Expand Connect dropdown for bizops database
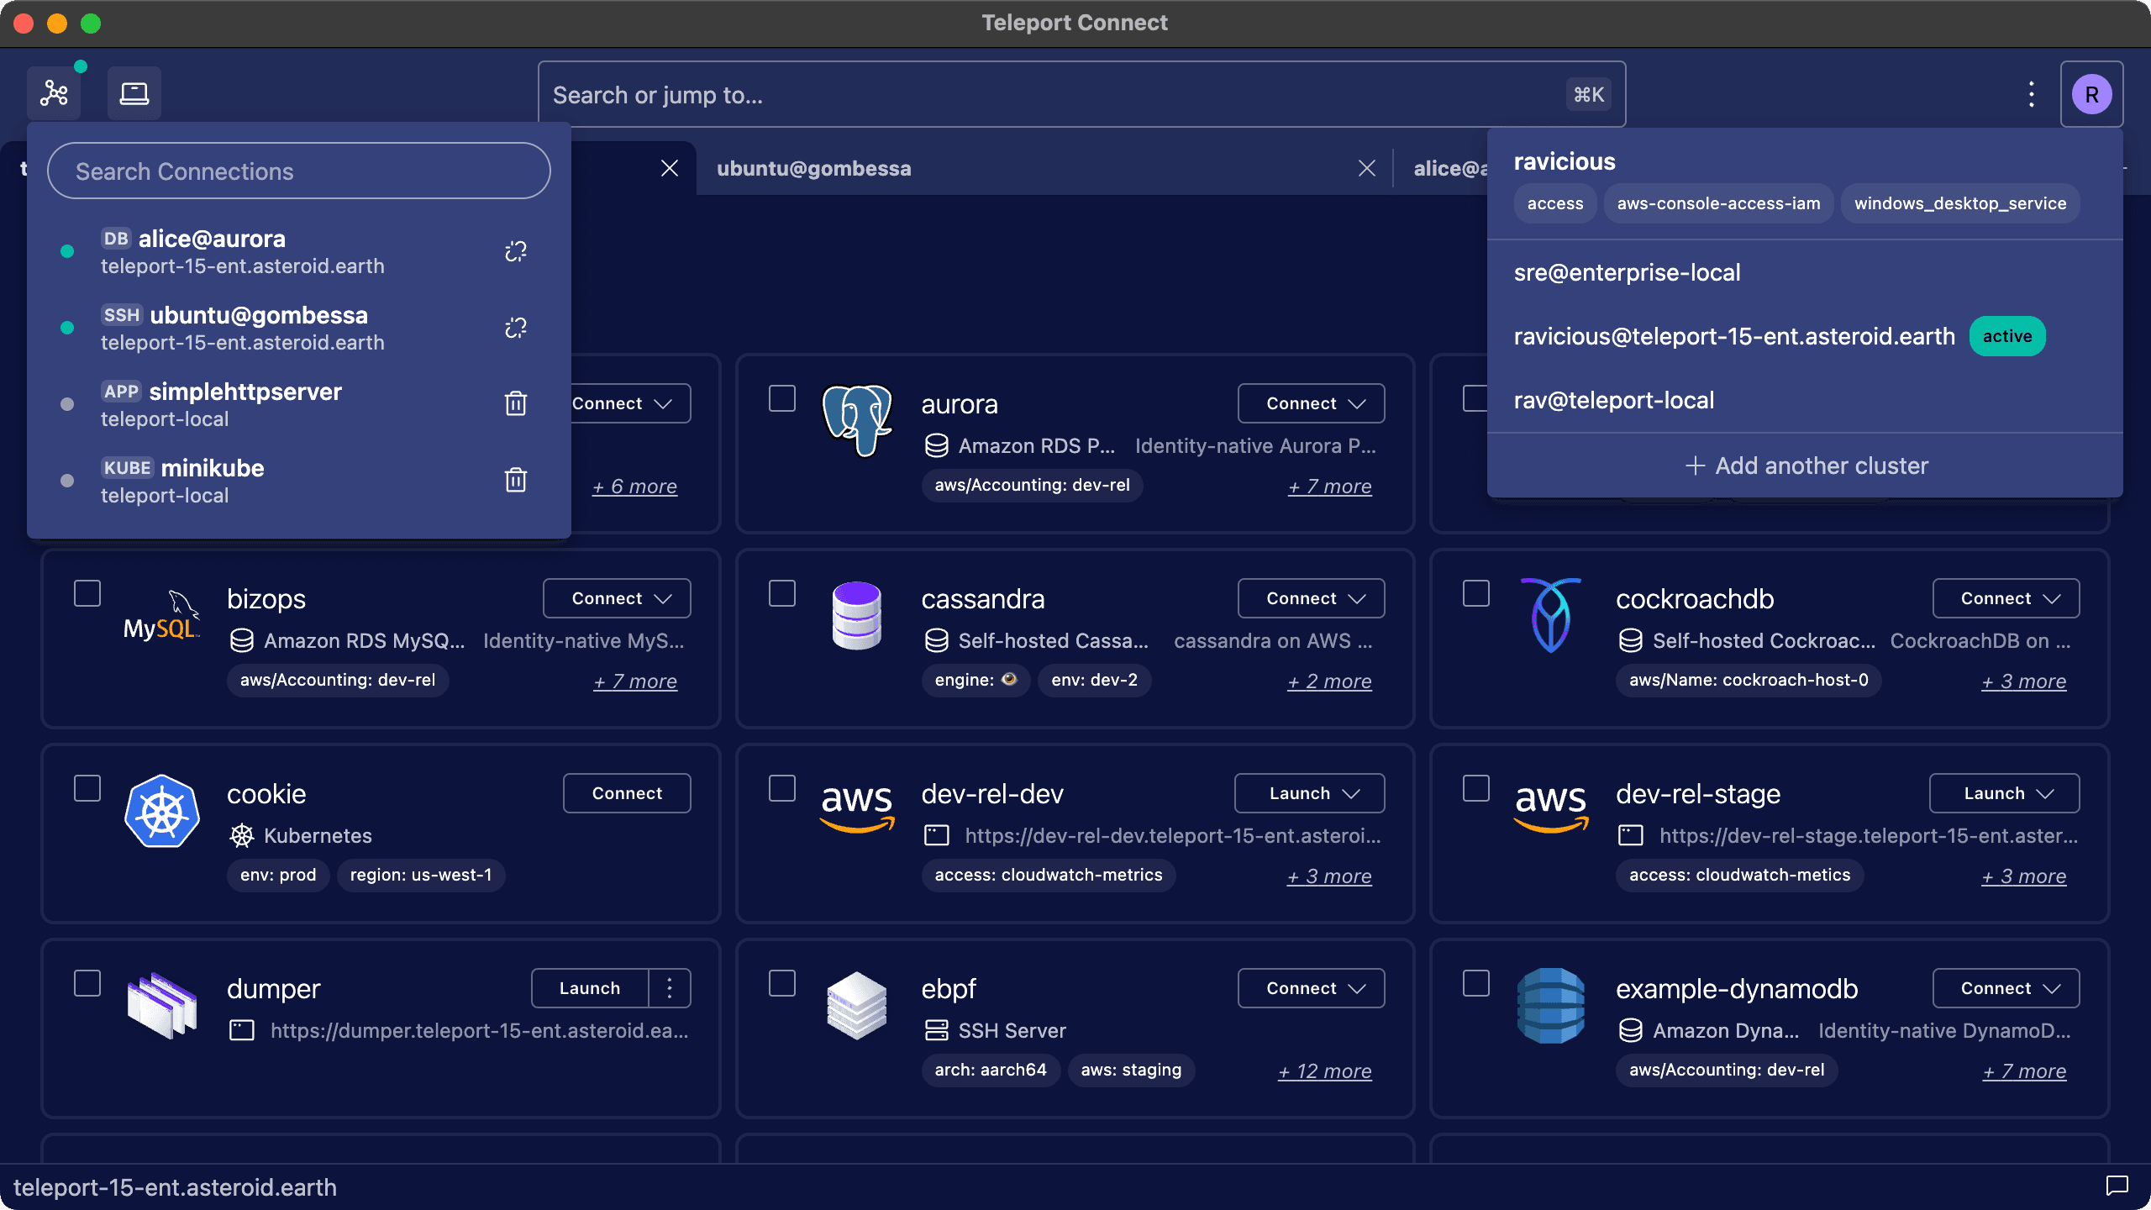 pyautogui.click(x=662, y=597)
